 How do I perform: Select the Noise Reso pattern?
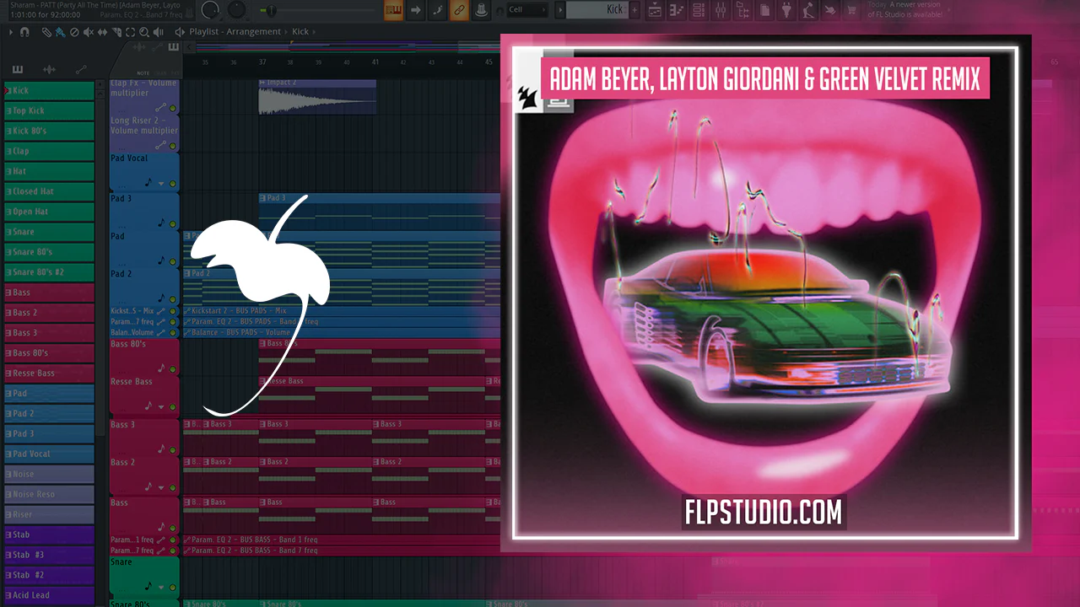pos(49,494)
